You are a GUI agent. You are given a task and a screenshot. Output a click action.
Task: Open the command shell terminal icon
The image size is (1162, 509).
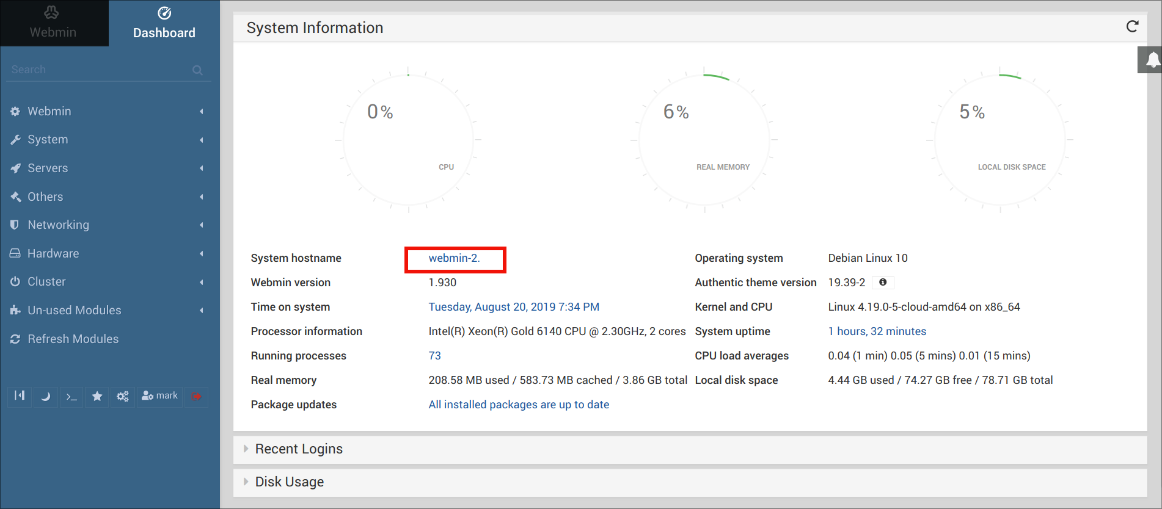71,396
